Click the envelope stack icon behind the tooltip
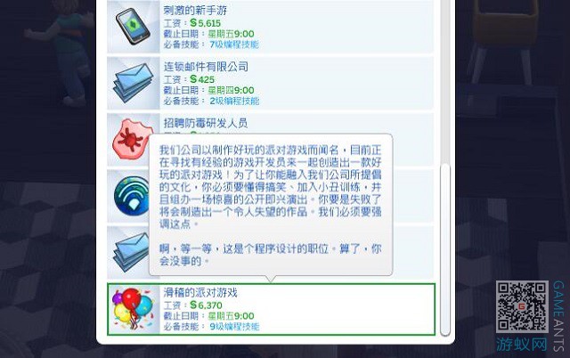 (x=131, y=252)
